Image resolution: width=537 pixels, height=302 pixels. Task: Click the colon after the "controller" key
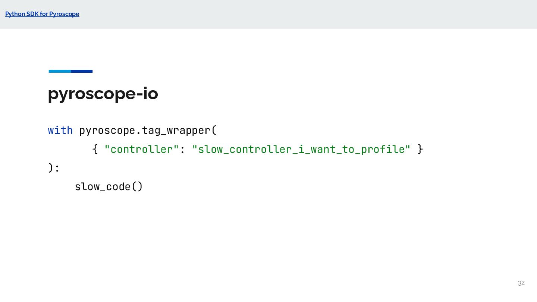[183, 150]
